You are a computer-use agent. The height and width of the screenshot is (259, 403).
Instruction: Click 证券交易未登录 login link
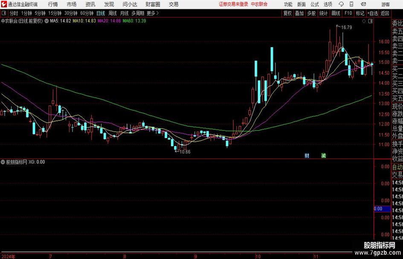[x=233, y=4]
